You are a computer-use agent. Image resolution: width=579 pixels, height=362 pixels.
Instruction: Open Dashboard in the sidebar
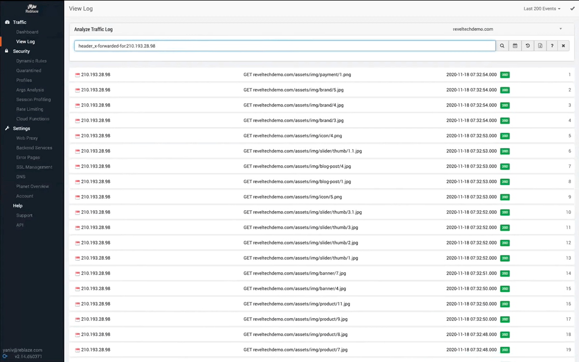point(27,32)
